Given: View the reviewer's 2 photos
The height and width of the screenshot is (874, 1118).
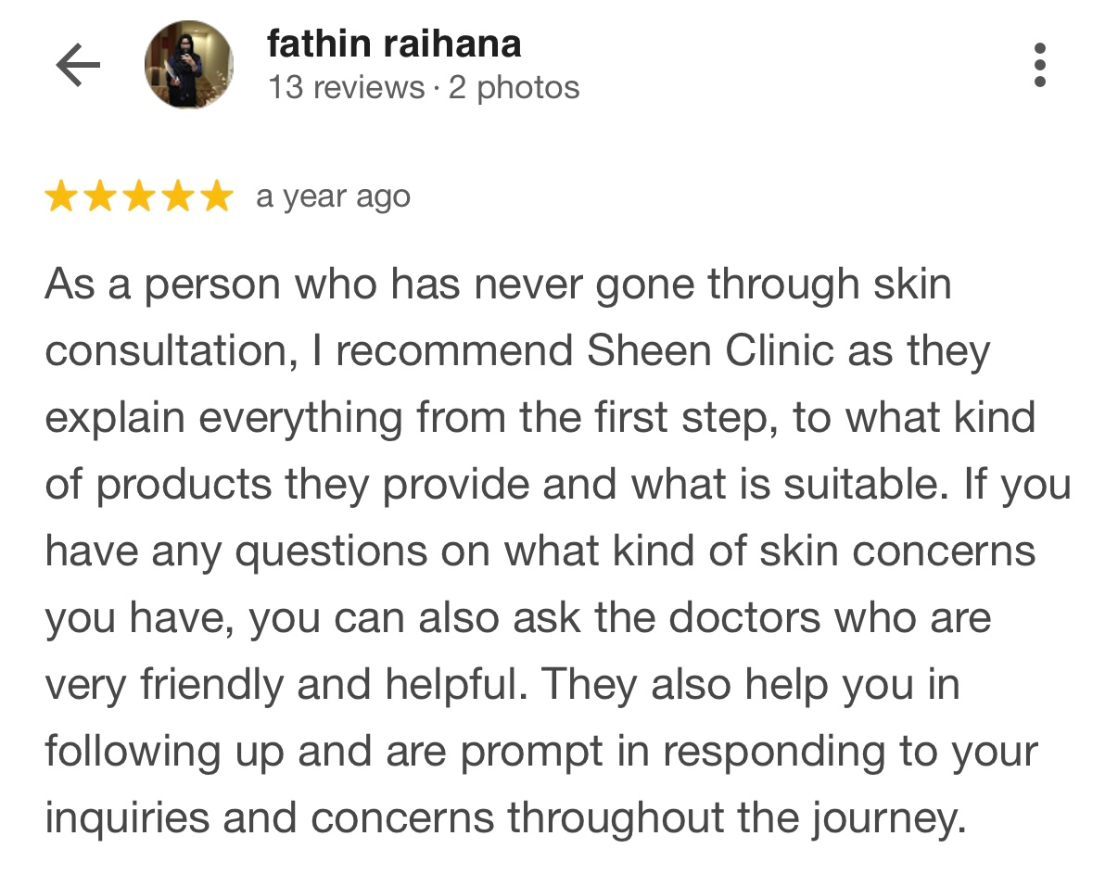Looking at the screenshot, I should pos(514,88).
